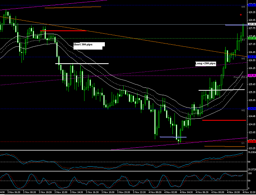Click the green 127.37 price tag
Image resolution: width=256 pixels, height=195 pixels.
252,38
